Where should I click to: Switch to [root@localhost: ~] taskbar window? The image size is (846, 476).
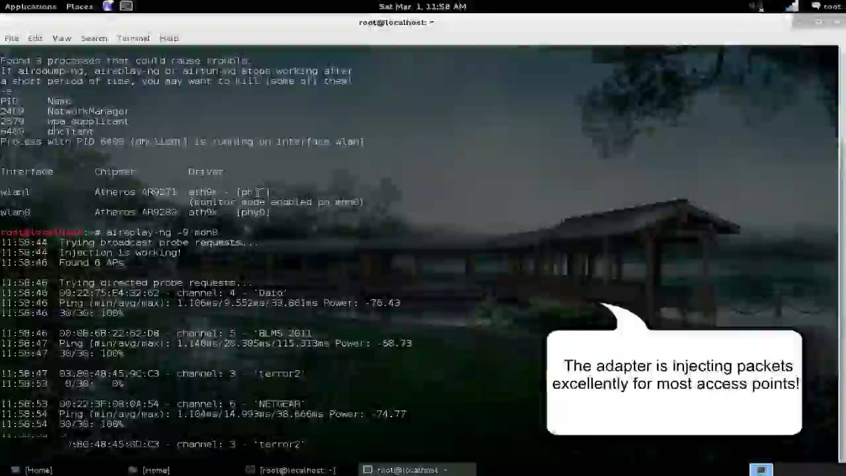click(x=291, y=470)
